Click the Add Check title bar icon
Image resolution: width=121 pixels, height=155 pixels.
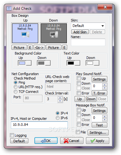tap(9, 8)
